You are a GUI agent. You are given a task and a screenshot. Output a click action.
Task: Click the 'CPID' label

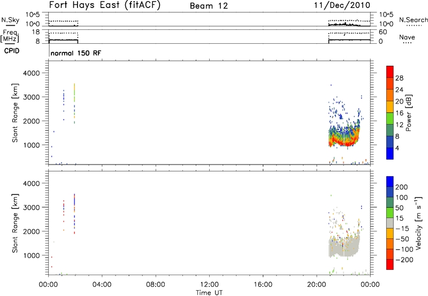click(x=12, y=51)
